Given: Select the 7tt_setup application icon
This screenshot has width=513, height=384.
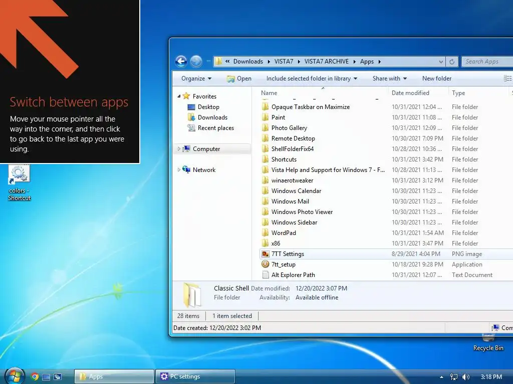Looking at the screenshot, I should (266, 264).
